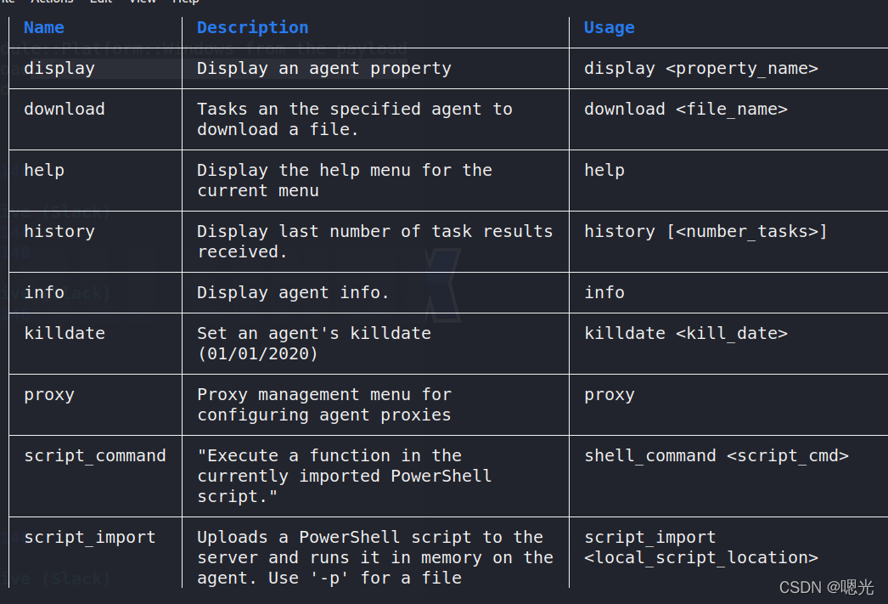Screen dimensions: 888x604
Task: Click the usage text 'display <property_name>'
Action: (700, 69)
